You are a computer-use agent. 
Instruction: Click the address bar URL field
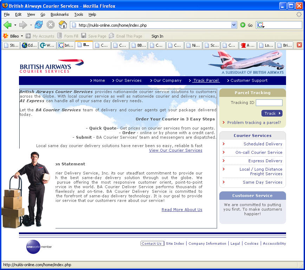tap(154, 25)
